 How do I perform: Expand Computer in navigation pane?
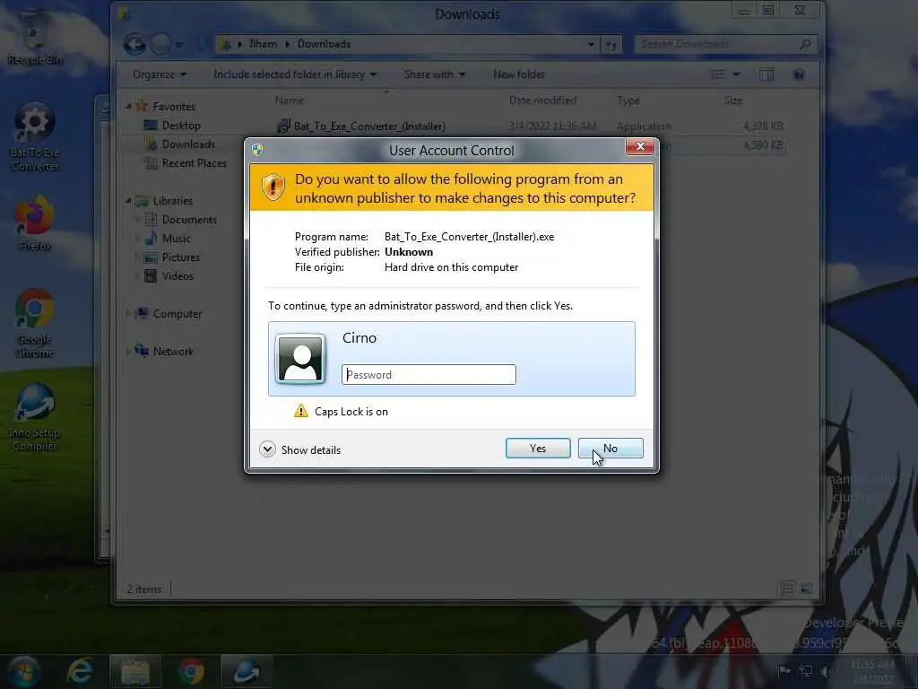(128, 313)
